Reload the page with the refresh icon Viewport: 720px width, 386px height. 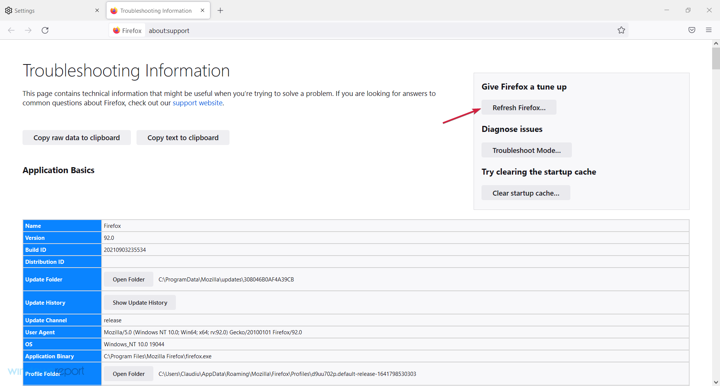tap(45, 30)
